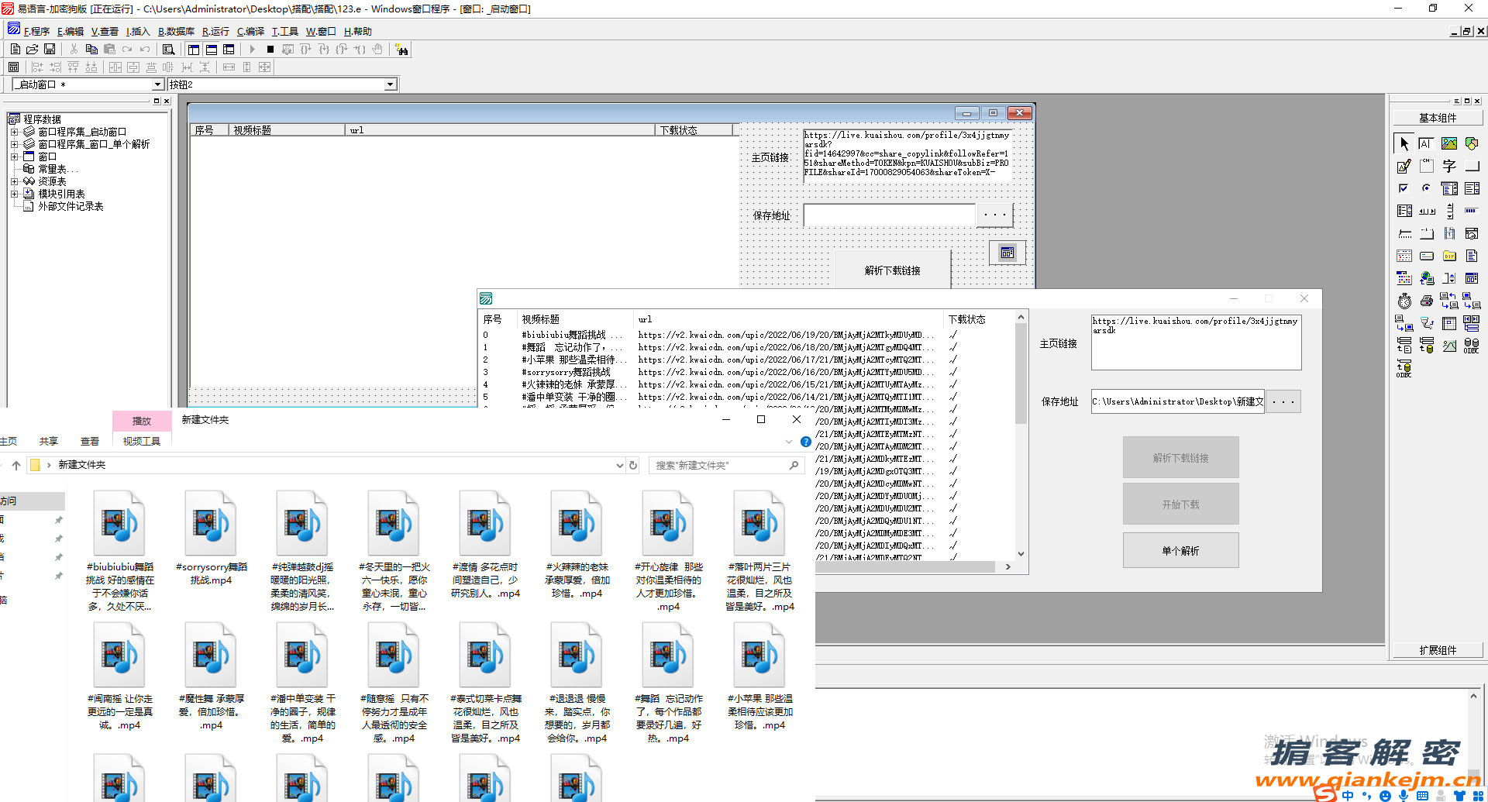Select the combo box component icon

pyautogui.click(x=1449, y=188)
